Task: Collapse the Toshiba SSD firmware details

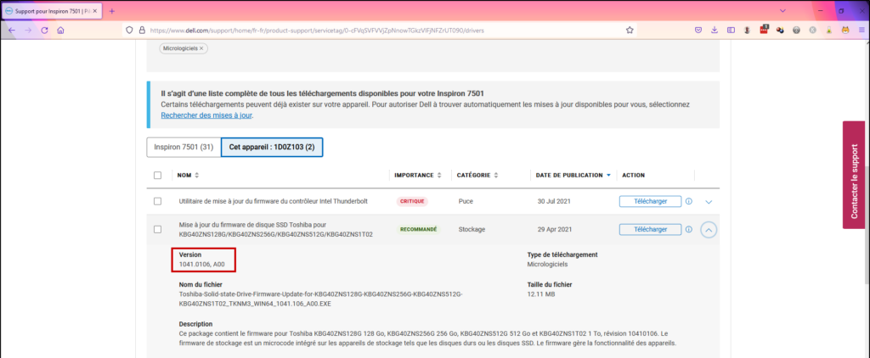Action: [x=709, y=229]
